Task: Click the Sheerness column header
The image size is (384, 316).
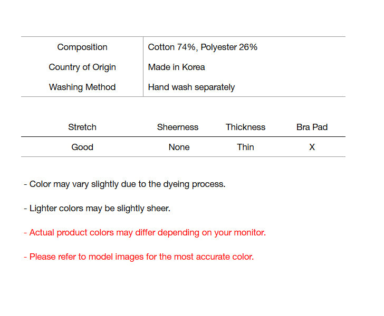Action: pos(178,127)
